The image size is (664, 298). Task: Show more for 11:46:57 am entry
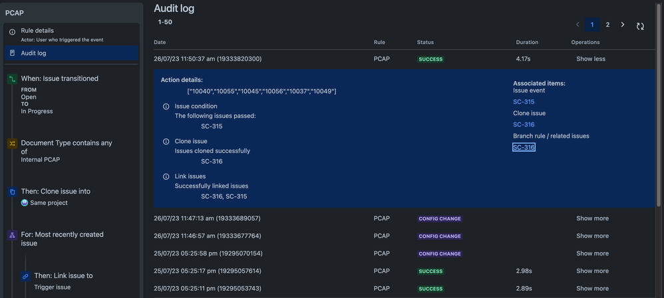pos(592,235)
